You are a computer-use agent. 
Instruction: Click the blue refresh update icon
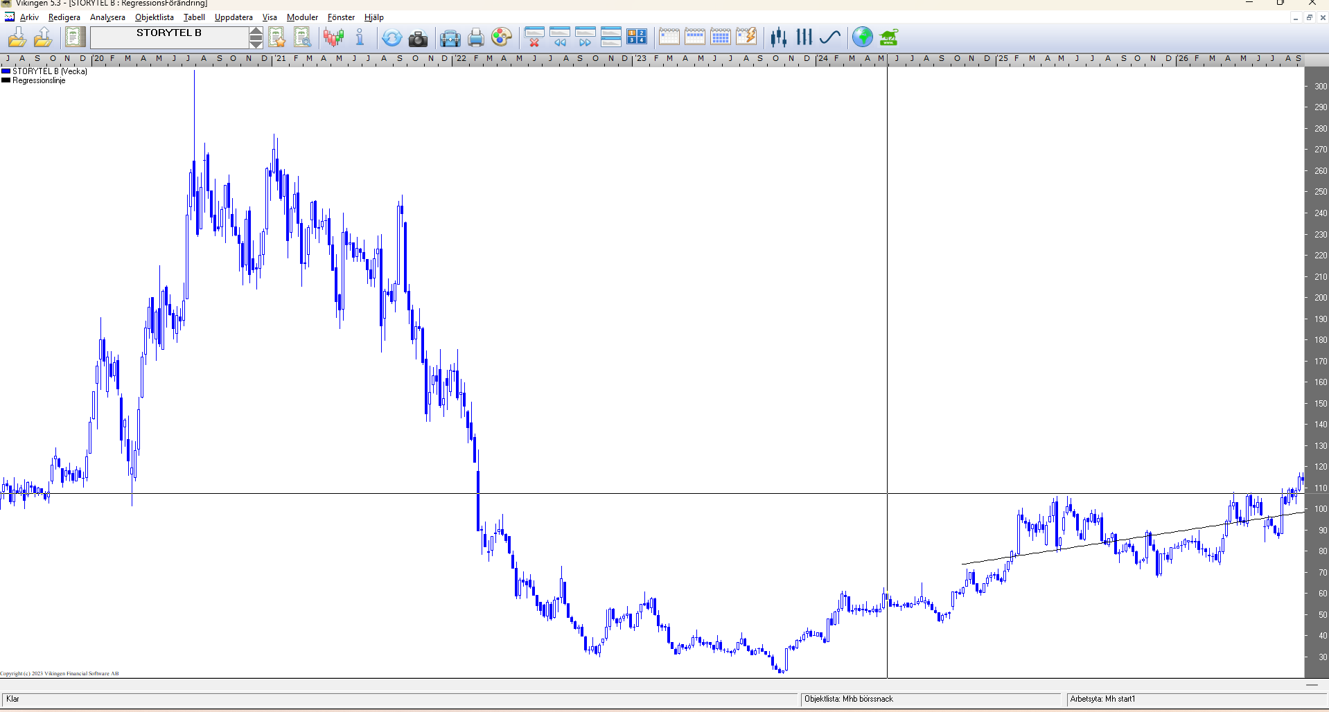click(392, 37)
